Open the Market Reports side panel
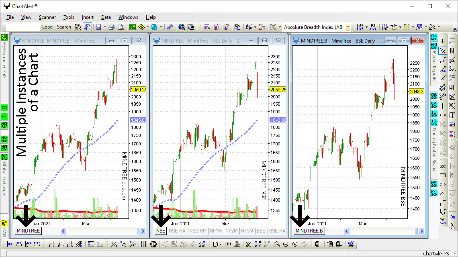The width and height of the screenshot is (458, 257). click(x=434, y=66)
